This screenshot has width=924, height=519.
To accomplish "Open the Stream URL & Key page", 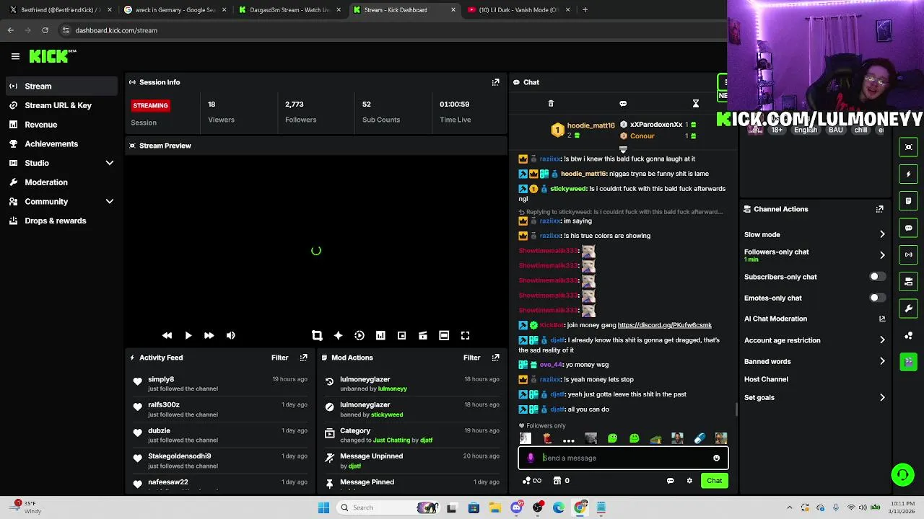I will click(58, 105).
